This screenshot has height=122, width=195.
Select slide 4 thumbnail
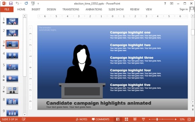tap(12, 56)
